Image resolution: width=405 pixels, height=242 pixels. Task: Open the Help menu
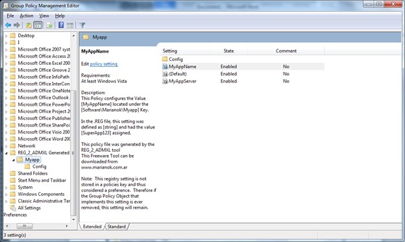coord(60,16)
